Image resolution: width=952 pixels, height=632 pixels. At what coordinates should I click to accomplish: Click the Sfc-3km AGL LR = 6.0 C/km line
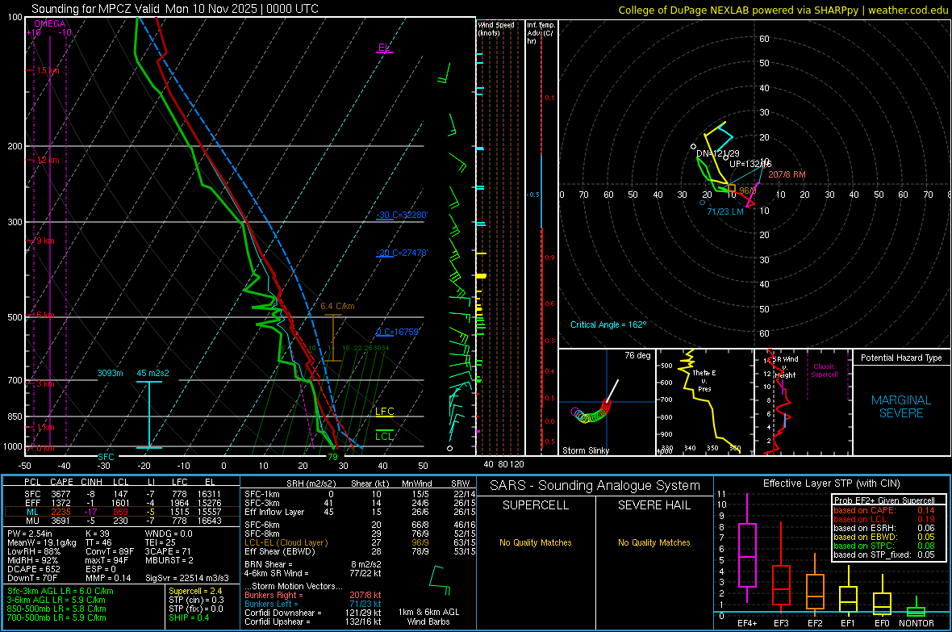[61, 592]
